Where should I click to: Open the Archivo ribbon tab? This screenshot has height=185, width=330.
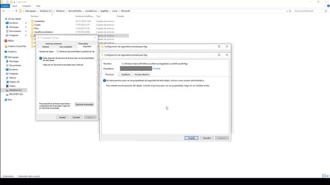pyautogui.click(x=5, y=6)
